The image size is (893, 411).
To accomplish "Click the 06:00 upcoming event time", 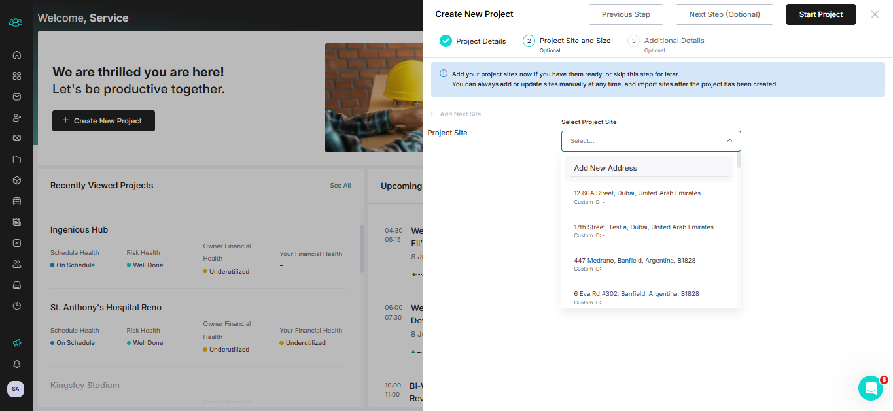I will tap(393, 308).
